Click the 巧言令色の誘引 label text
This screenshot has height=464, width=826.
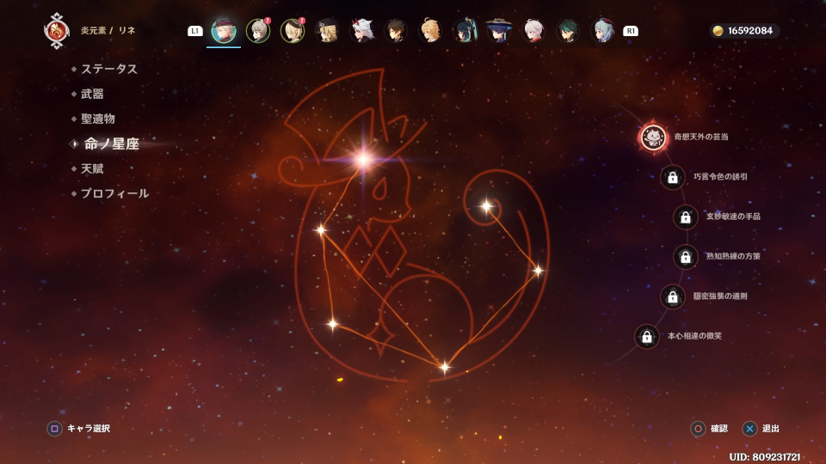tap(720, 177)
